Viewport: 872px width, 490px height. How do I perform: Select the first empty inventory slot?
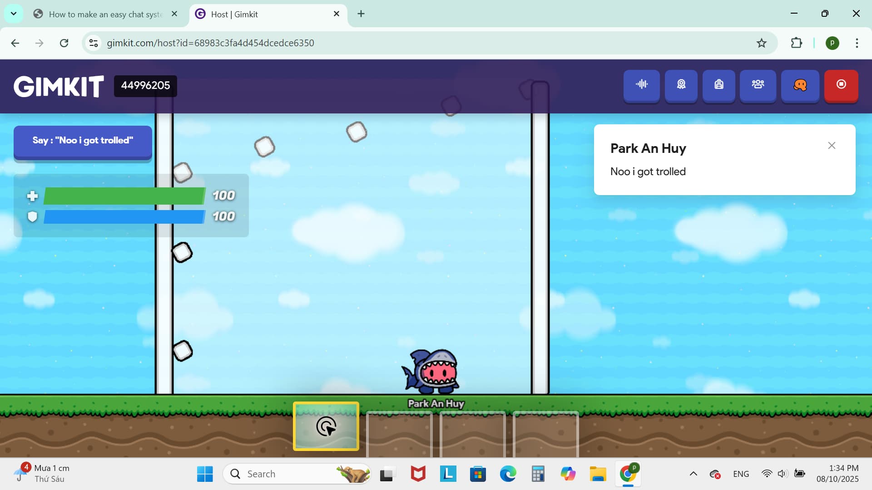(399, 433)
